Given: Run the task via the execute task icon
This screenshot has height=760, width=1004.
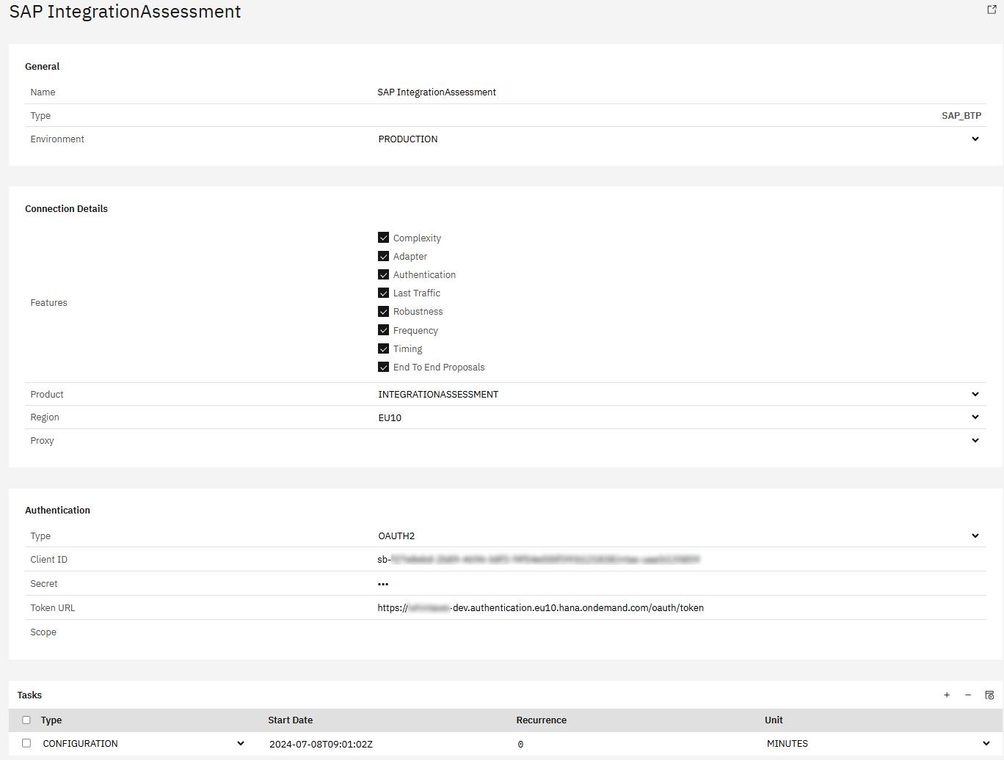Looking at the screenshot, I should click(x=989, y=695).
